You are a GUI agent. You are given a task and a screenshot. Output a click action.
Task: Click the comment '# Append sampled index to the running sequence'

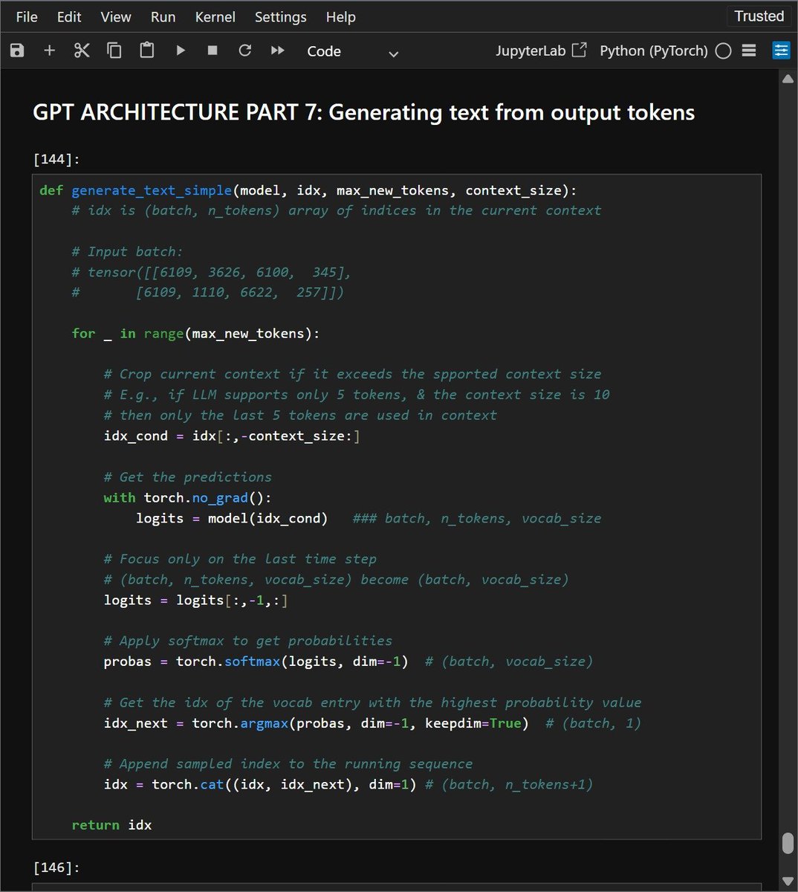coord(288,764)
